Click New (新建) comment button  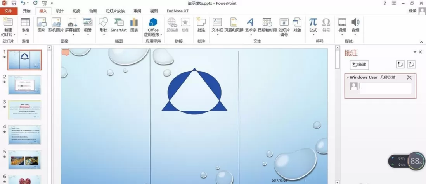coord(359,65)
